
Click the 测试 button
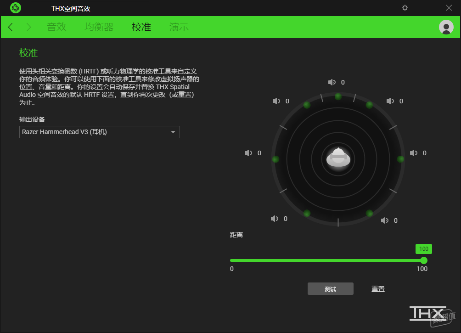331,289
